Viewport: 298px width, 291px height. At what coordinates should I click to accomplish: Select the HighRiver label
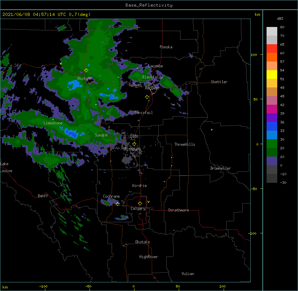point(149,257)
